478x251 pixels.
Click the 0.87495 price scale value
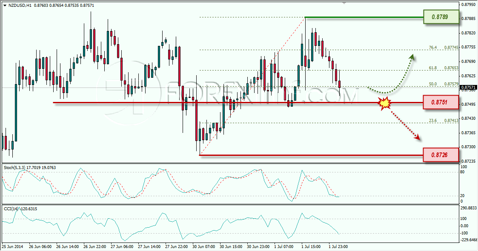(468, 104)
